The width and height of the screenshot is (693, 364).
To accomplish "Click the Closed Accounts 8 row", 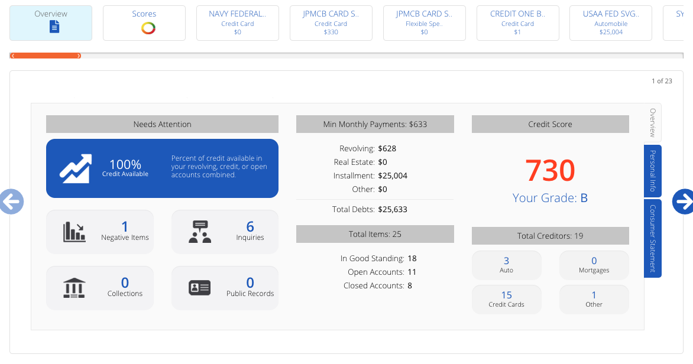I will point(378,286).
